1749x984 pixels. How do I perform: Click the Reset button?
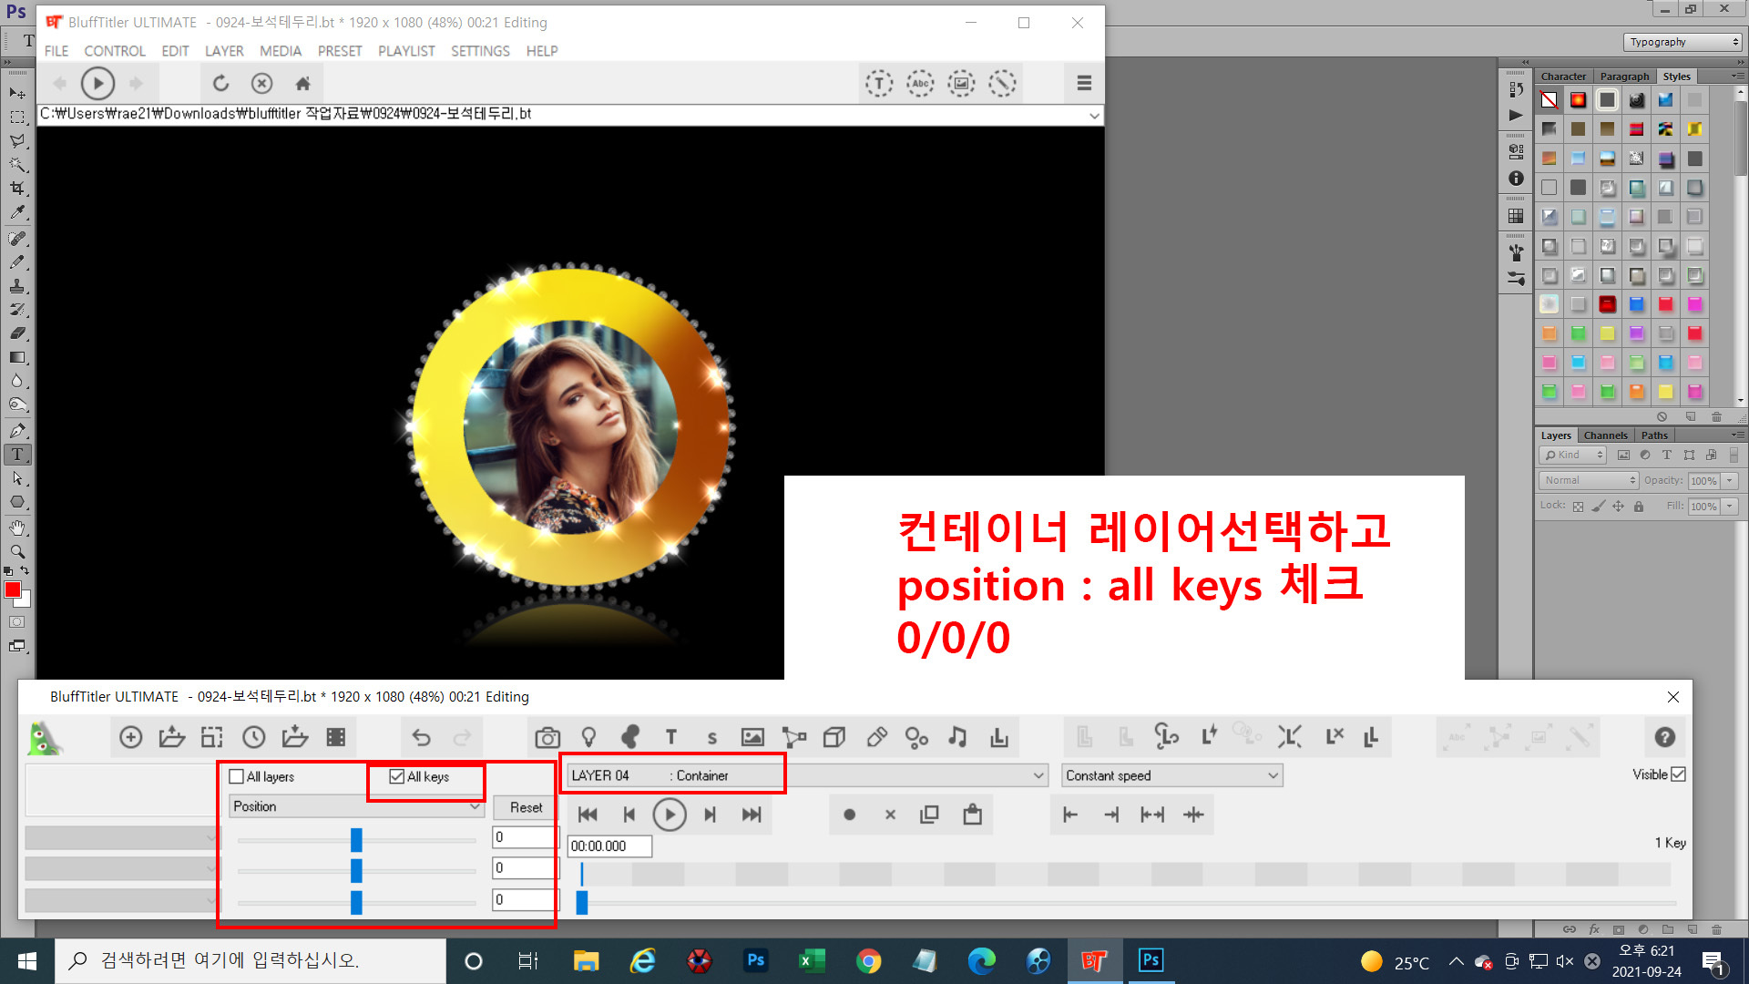tap(526, 807)
